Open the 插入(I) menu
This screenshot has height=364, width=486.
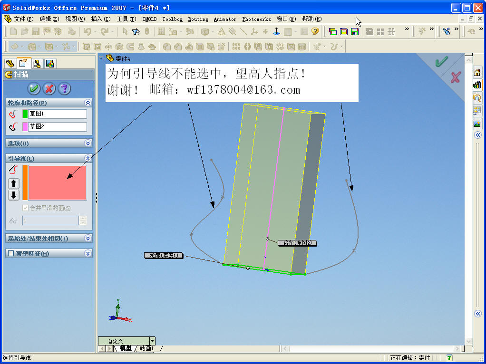click(101, 19)
